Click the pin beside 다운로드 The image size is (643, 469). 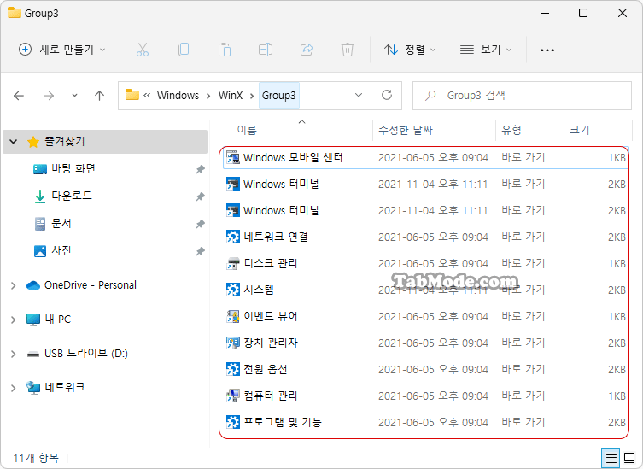click(200, 196)
